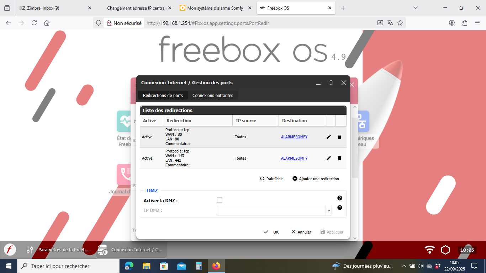Show hidden system tray icons chevron
Screen dimensions: 486x273
coord(403,266)
